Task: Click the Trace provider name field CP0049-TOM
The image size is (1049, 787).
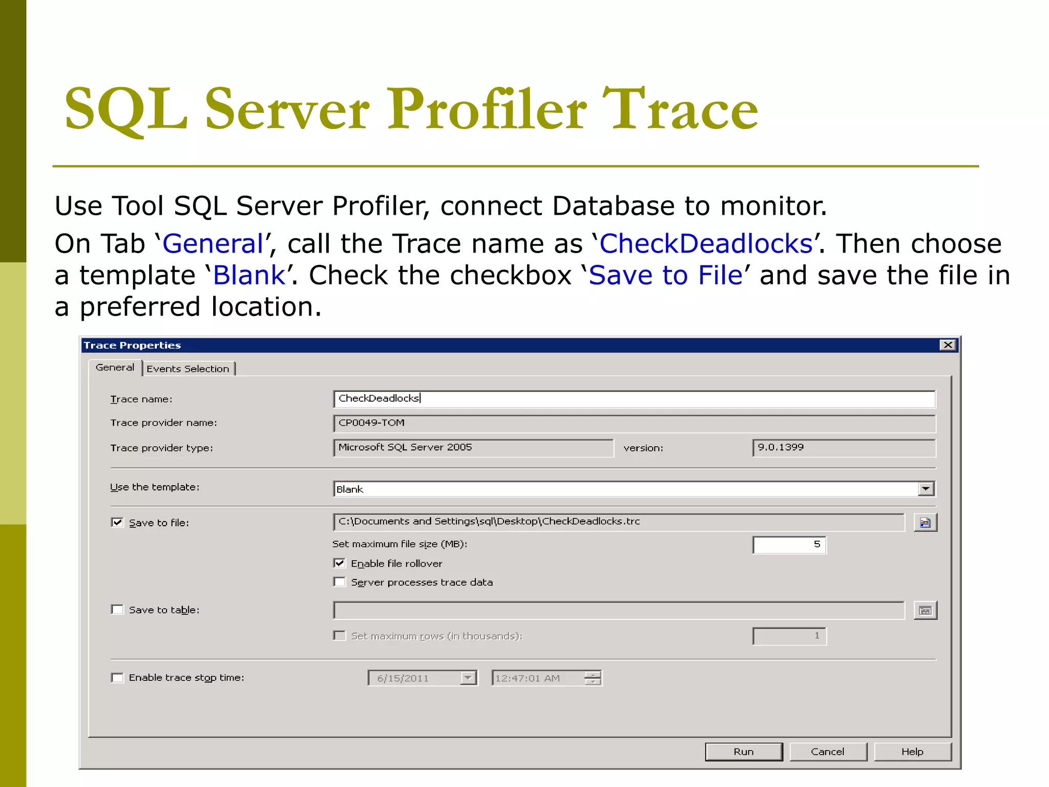Action: [x=634, y=423]
